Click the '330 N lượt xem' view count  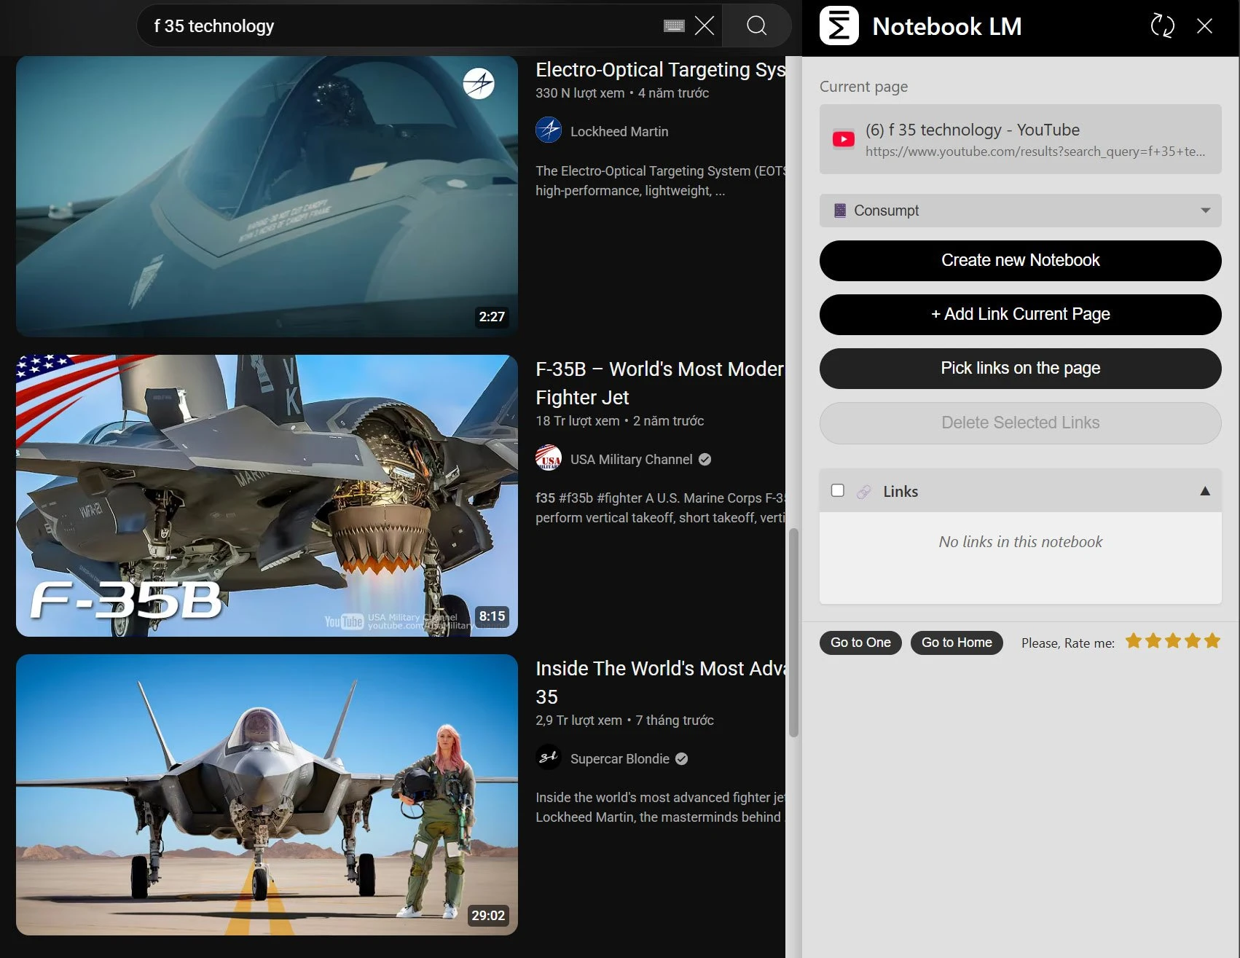[580, 93]
